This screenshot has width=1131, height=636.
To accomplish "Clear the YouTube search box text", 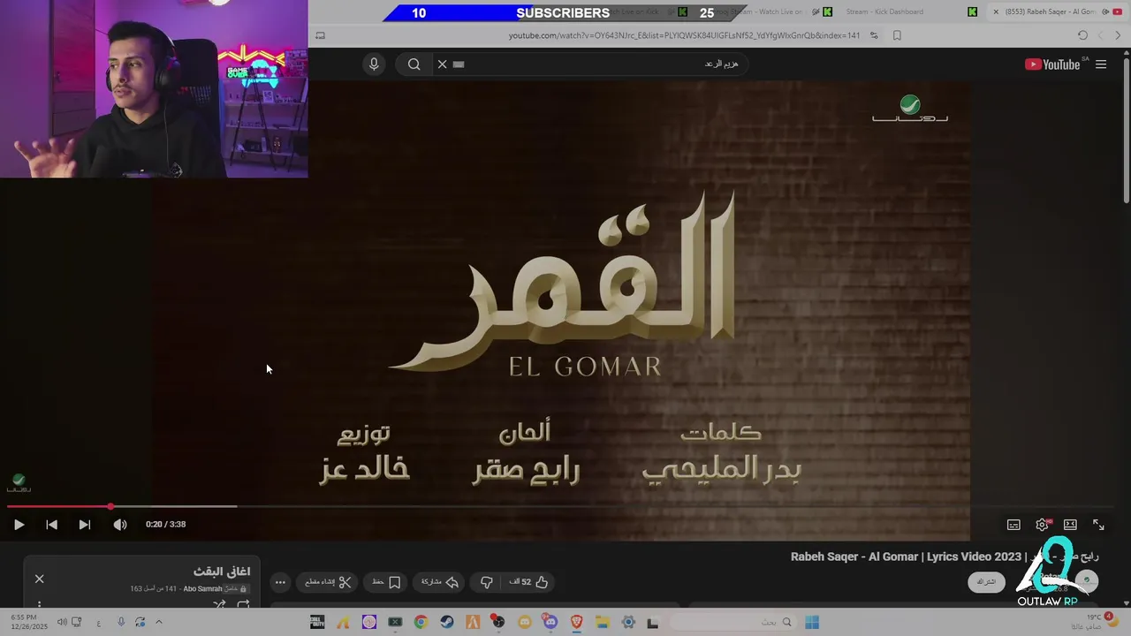I will click(x=442, y=64).
